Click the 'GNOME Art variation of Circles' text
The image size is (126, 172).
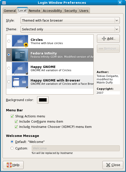[51, 70]
